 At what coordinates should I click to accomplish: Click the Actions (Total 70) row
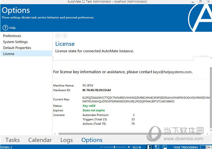(109, 124)
